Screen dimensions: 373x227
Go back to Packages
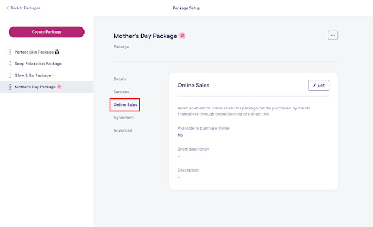[x=23, y=8]
